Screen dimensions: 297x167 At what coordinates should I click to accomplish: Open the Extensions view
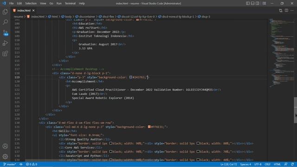coord(5,54)
